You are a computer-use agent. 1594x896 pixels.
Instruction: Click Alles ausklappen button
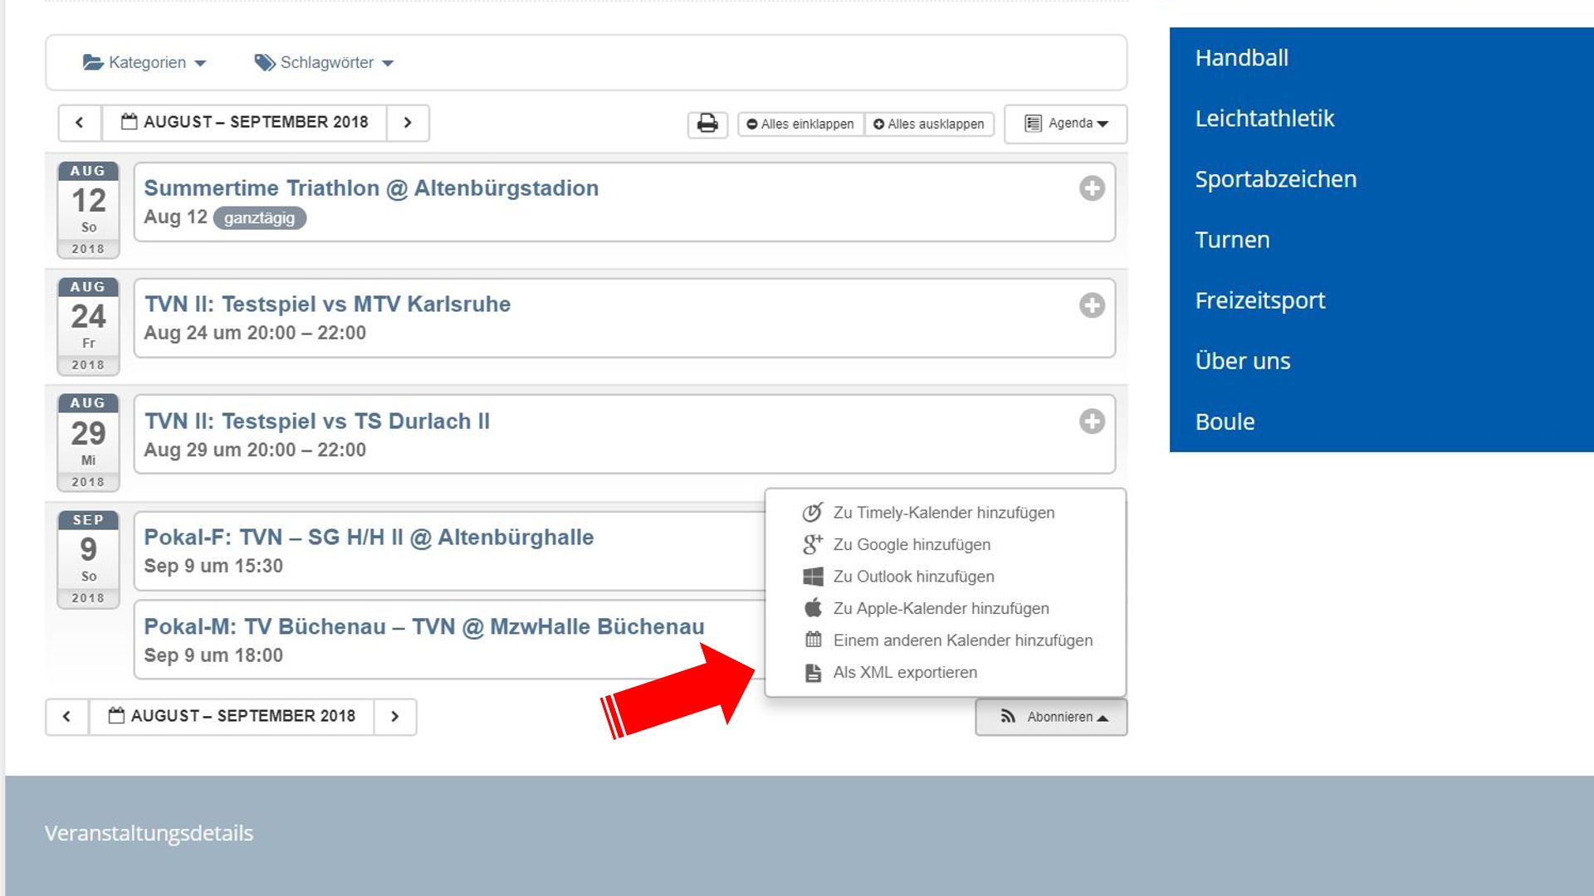929,124
